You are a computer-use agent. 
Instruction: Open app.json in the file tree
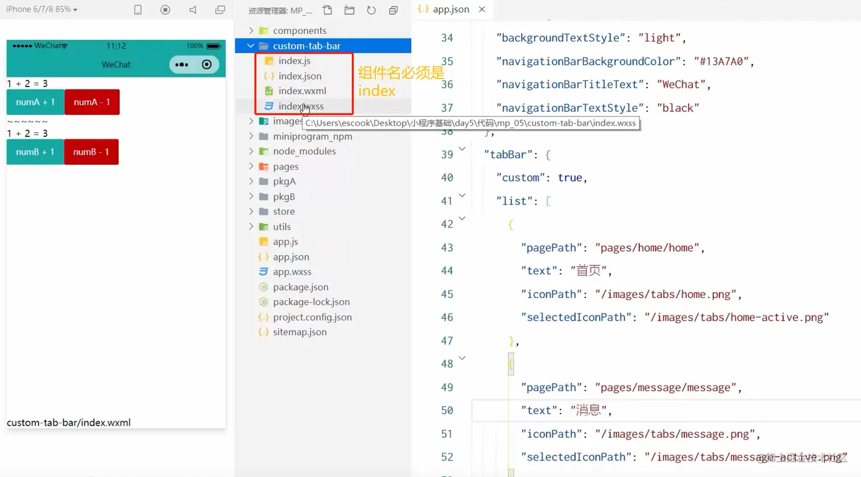point(291,257)
